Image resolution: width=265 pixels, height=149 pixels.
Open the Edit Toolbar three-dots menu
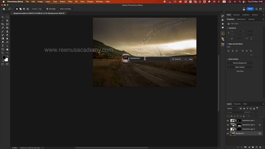click(x=7, y=53)
